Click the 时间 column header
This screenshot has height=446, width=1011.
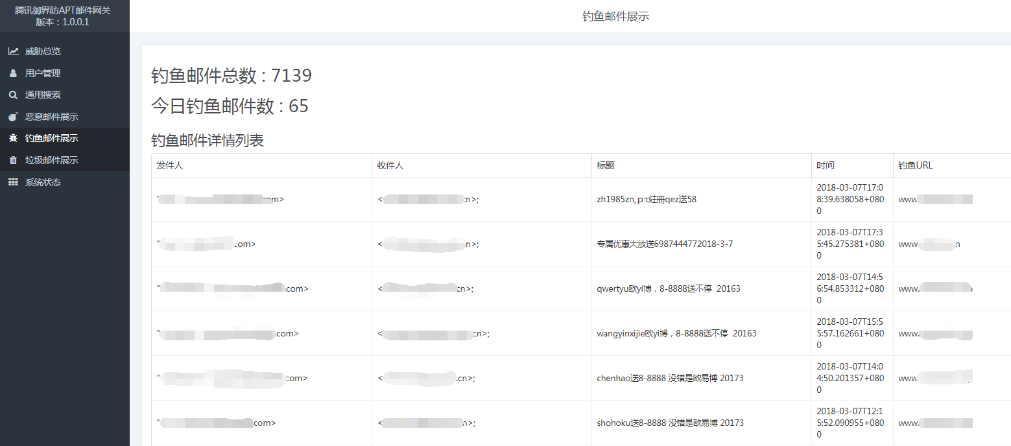(x=826, y=165)
